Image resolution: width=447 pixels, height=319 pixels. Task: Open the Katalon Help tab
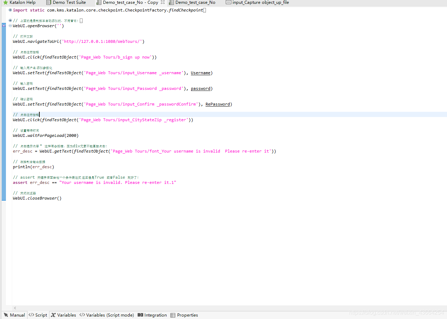point(19,2)
